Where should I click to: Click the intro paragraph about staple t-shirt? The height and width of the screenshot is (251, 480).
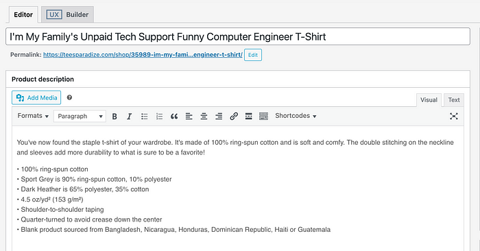tap(235, 147)
